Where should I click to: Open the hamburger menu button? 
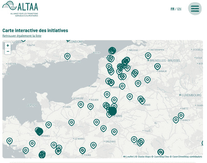pos(195,9)
